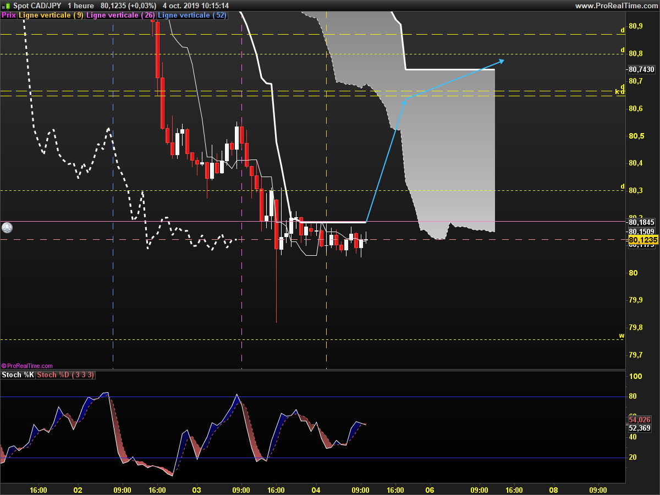Select the yellow 80,1235 current price tag
Image resolution: width=660 pixels, height=495 pixels.
(x=642, y=240)
